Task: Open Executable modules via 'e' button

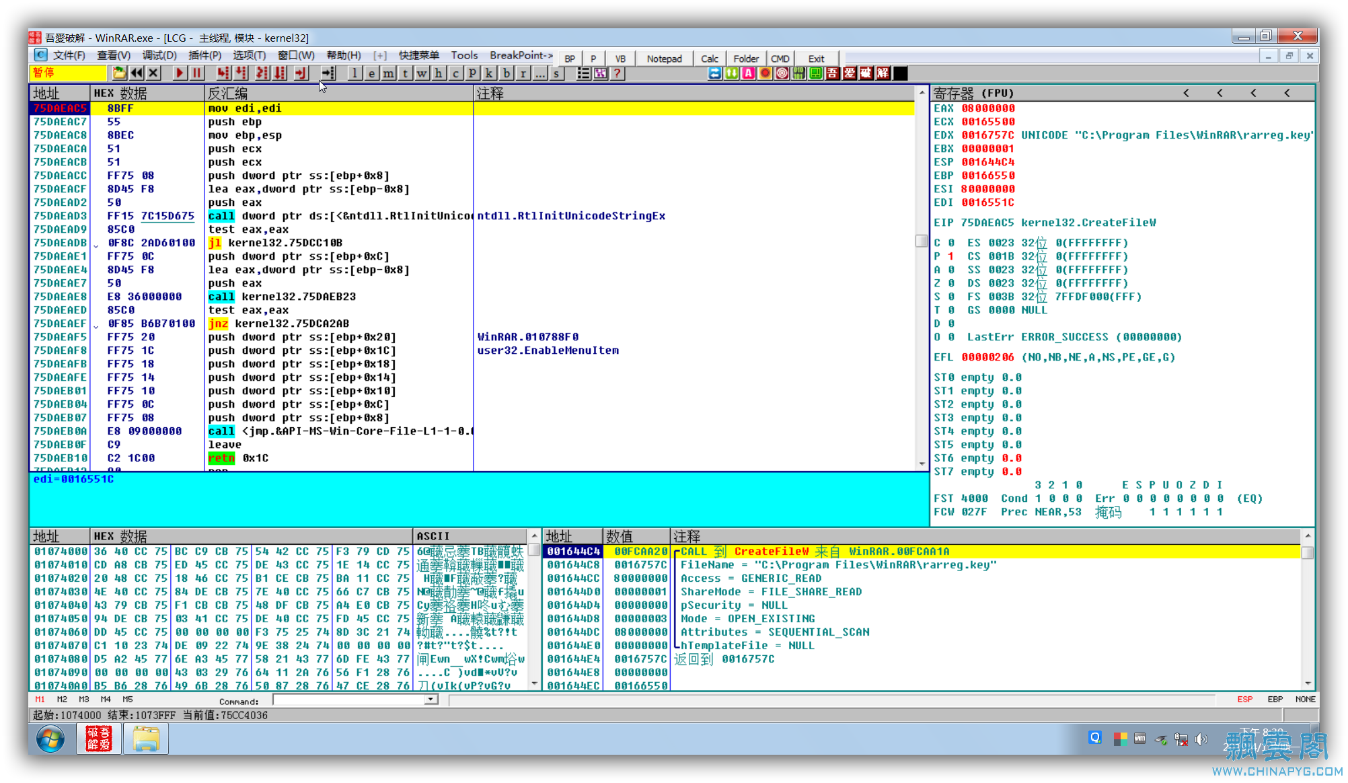Action: point(371,73)
